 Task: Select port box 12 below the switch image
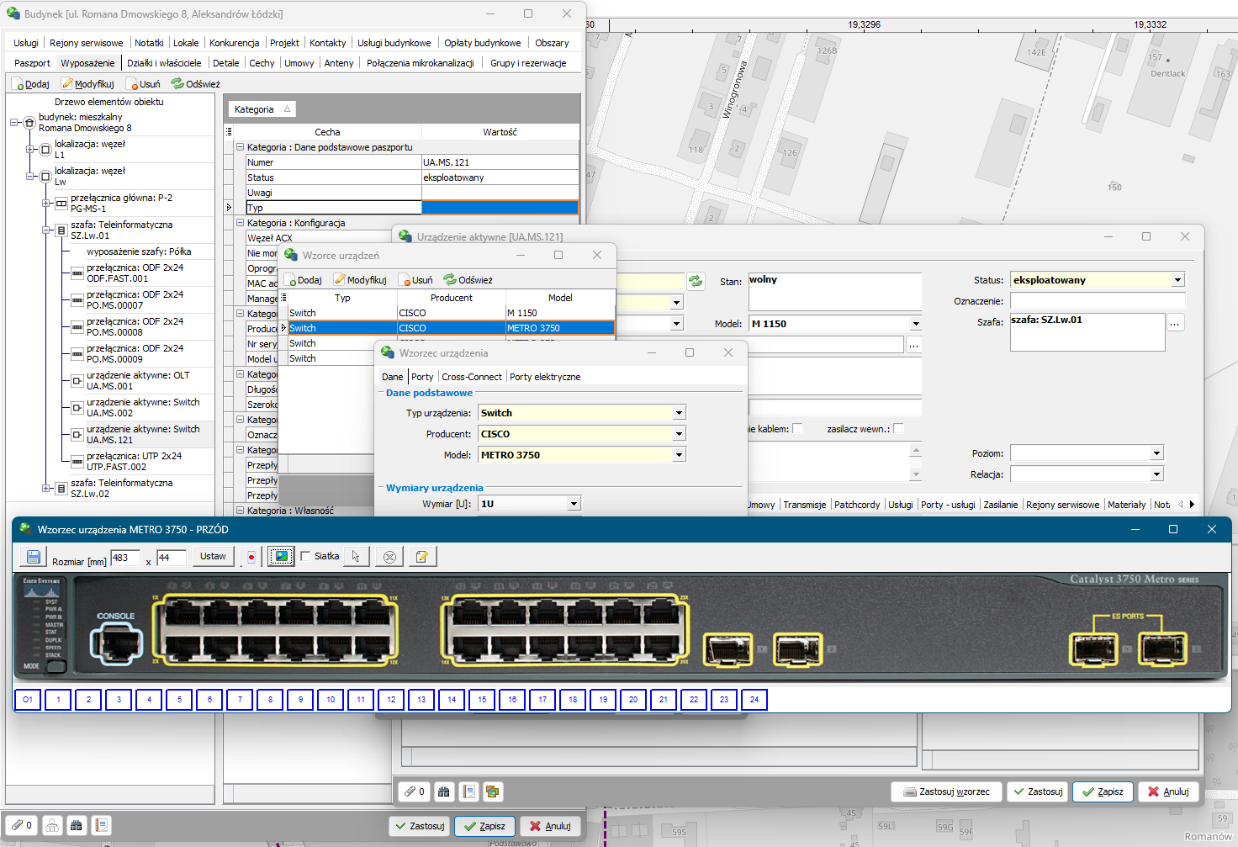coord(391,699)
